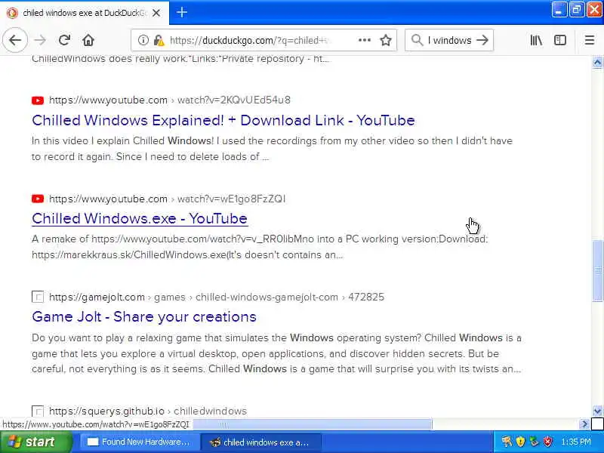Click the horizontal scrollbar thumb

(x=313, y=424)
